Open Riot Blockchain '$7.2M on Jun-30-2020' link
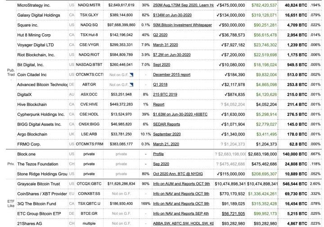The width and height of the screenshot is (324, 227). [172, 54]
